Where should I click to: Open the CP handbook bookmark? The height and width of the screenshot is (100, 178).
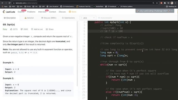pos(111,6)
